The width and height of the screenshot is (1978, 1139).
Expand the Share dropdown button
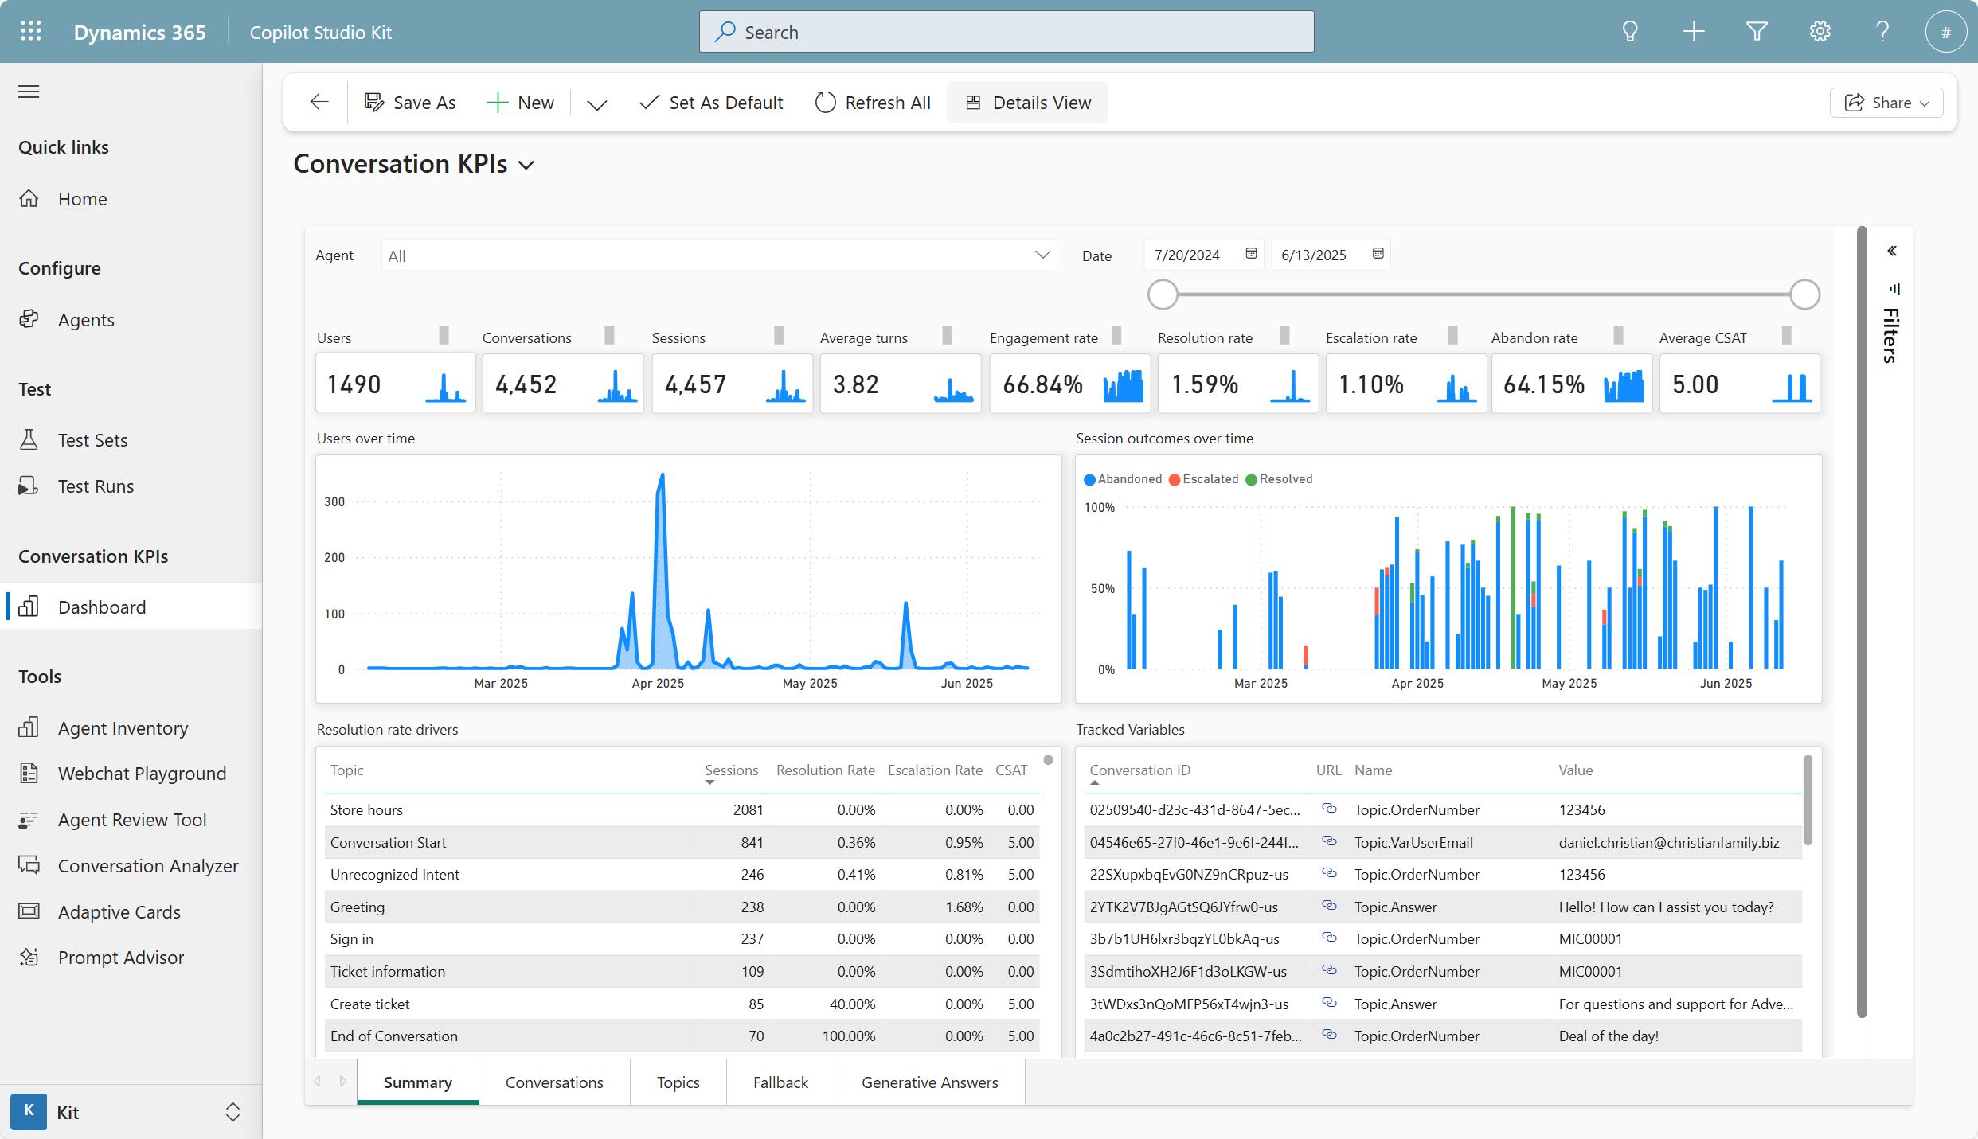1886,103
